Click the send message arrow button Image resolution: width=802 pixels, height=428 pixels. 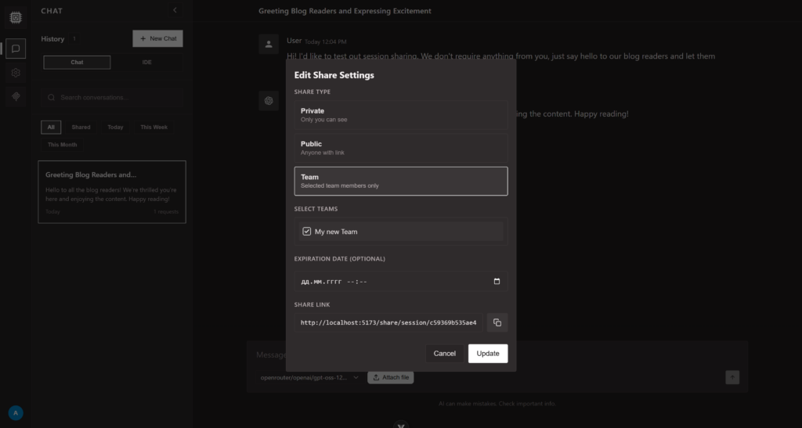(x=732, y=377)
